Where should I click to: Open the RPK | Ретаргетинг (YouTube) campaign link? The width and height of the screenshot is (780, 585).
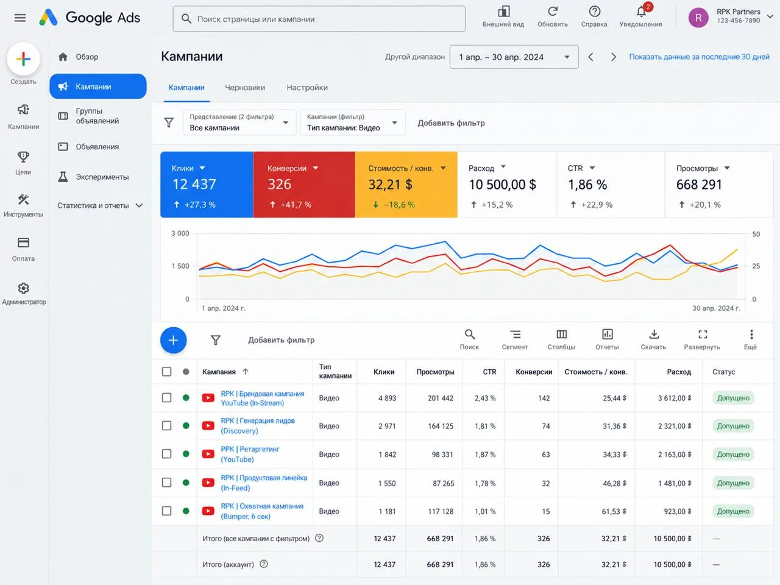click(250, 455)
